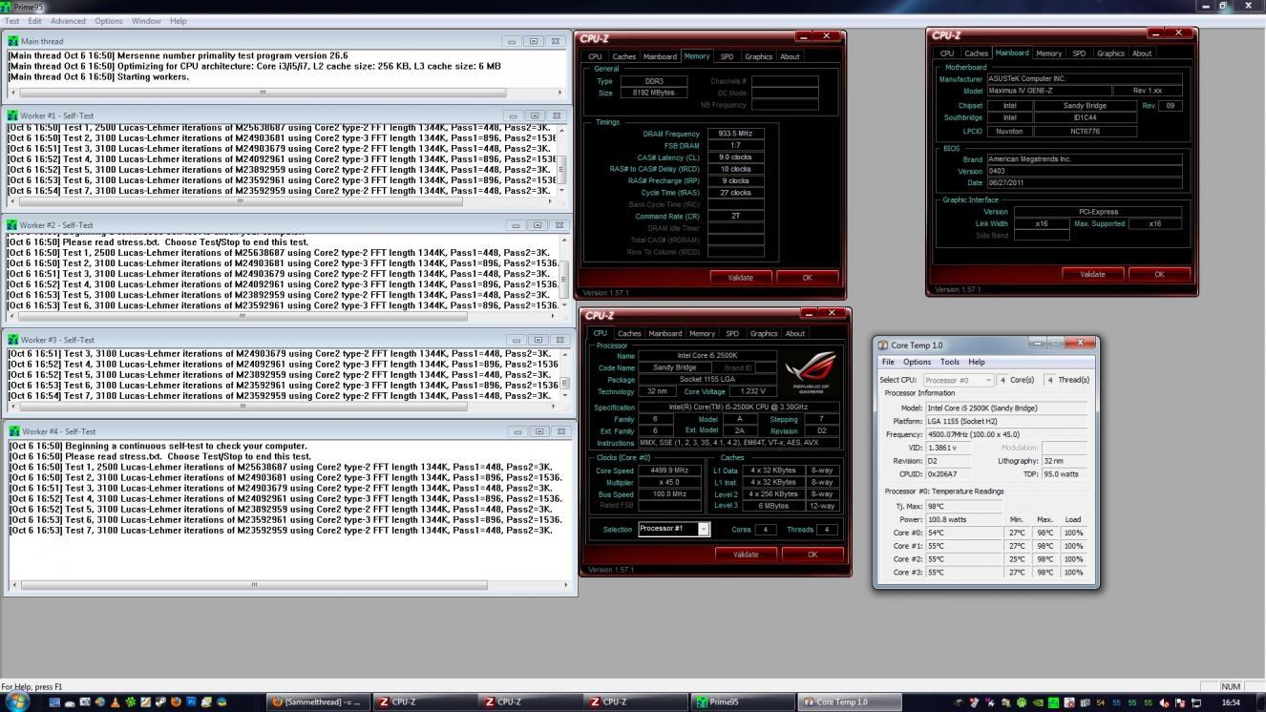Click Command Rate value 2T
This screenshot has width=1266, height=712.
point(736,216)
